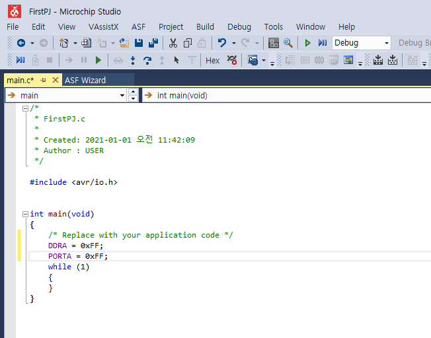This screenshot has height=338, width=431.
Task: Open the main scope dropdown
Action: [x=122, y=96]
